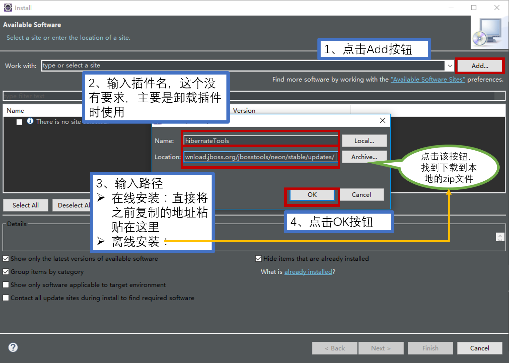Click the Local... button
This screenshot has width=509, height=363.
[x=364, y=141]
